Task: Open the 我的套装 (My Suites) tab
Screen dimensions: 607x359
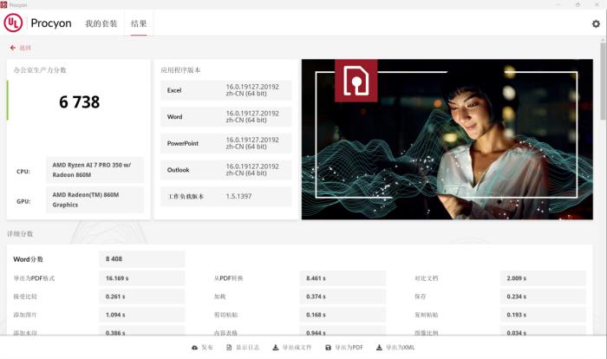Action: (x=101, y=23)
